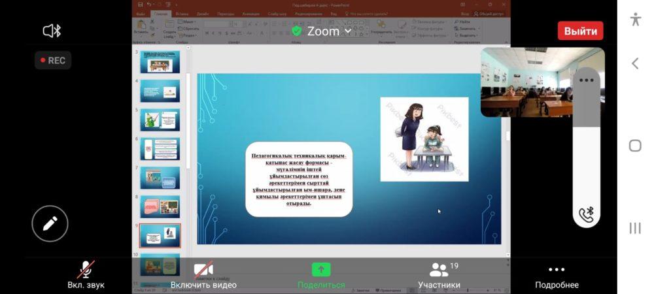Image resolution: width=654 pixels, height=294 pixels.
Task: Click Общий доступ share button in PowerPoint
Action: coord(488,14)
